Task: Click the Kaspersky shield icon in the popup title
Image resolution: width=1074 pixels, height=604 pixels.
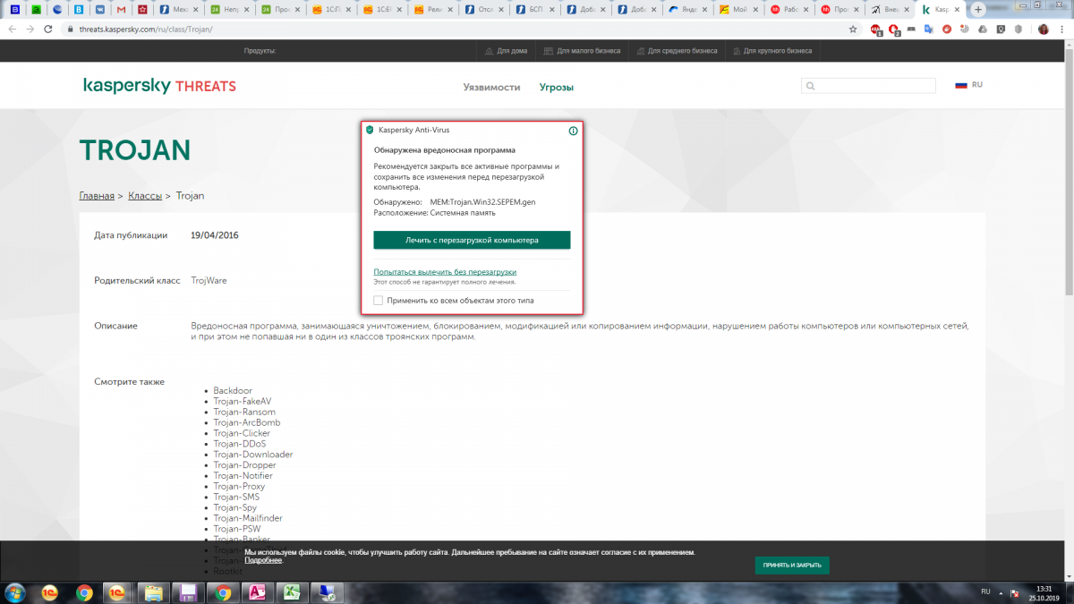Action: 370,130
